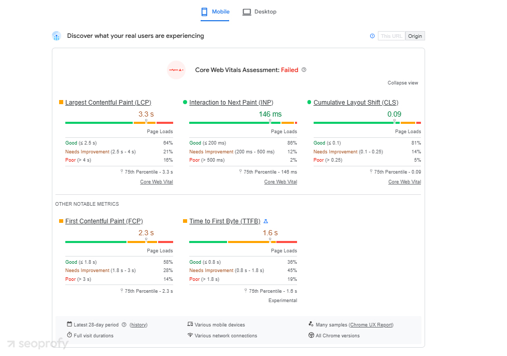Open help icon next to Failed status
Viewport: 507px width, 356px height.
[x=304, y=70]
